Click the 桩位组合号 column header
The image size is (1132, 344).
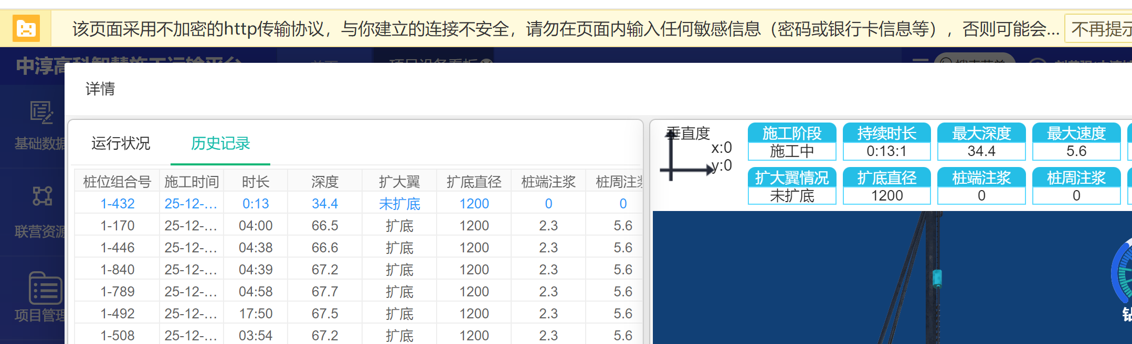pyautogui.click(x=117, y=182)
